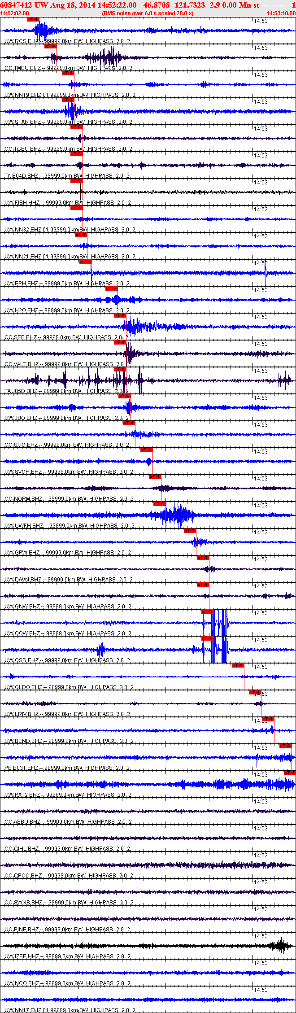The height and width of the screenshot is (1013, 296).
Task: Select the red pick marker on GLDO trace
Action: coord(238,665)
